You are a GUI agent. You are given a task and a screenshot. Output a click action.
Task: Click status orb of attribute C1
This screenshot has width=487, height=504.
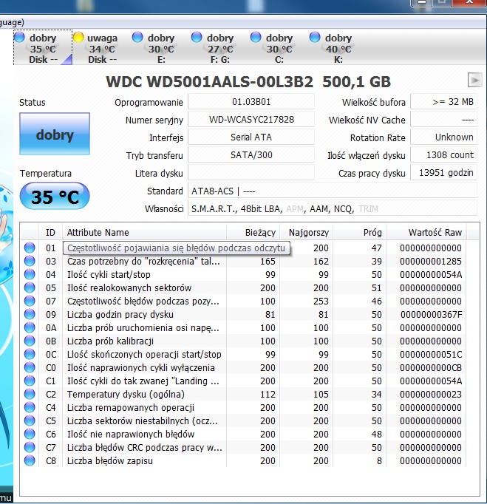(30, 381)
